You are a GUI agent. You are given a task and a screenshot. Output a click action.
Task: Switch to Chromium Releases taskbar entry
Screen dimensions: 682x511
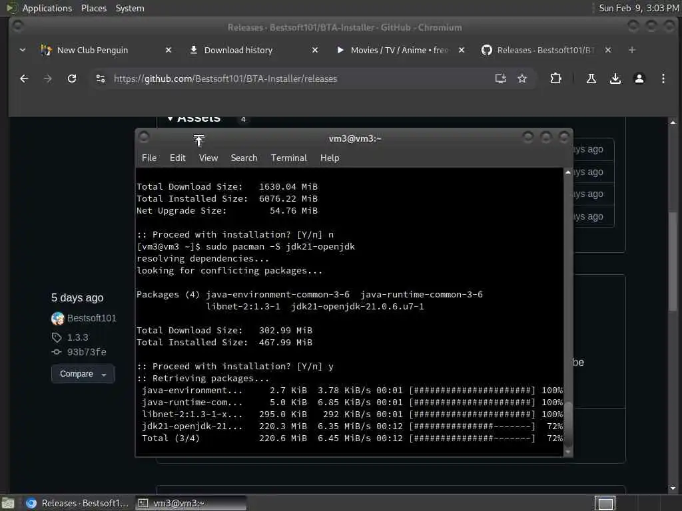click(x=77, y=503)
